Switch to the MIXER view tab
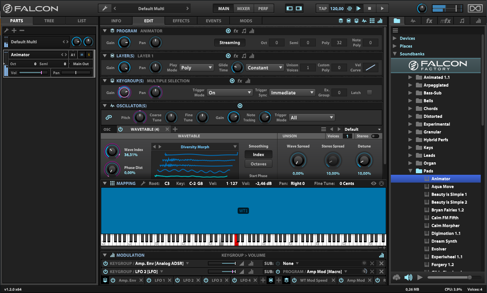The width and height of the screenshot is (487, 293). [x=243, y=9]
